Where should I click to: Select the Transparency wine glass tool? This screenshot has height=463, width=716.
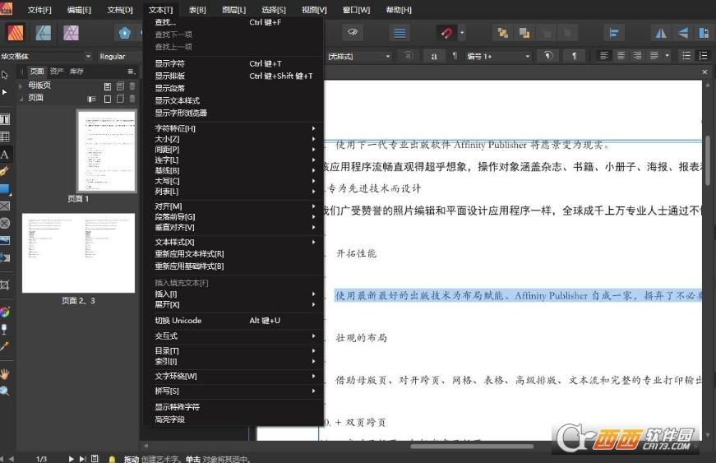(5, 329)
